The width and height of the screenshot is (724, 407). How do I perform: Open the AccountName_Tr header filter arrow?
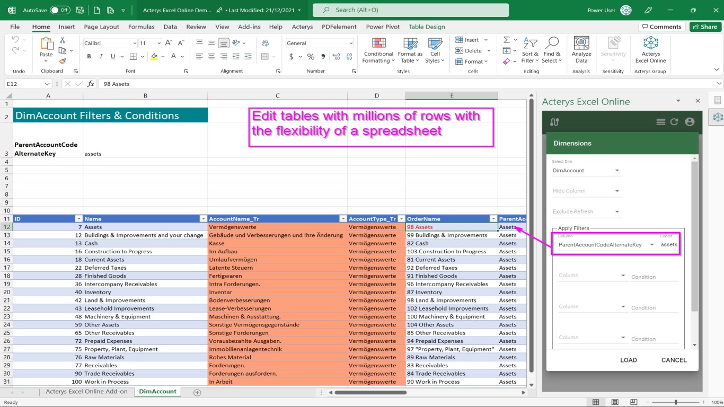pos(343,219)
